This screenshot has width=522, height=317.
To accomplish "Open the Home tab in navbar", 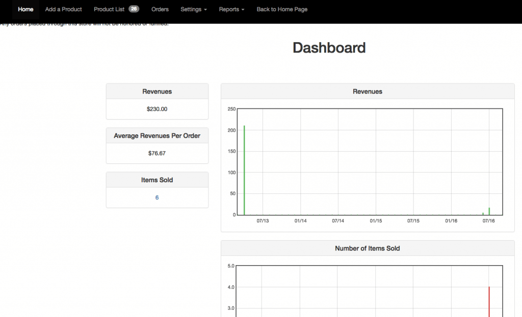I will (x=25, y=9).
